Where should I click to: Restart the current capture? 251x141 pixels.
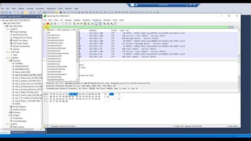pos(51,23)
